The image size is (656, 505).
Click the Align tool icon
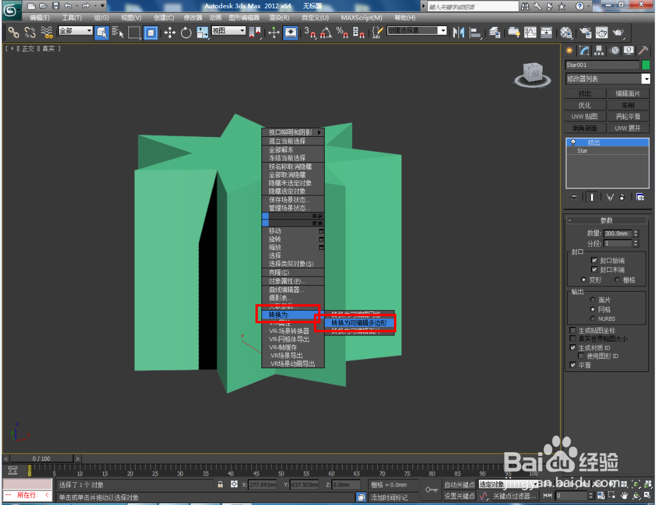tap(475, 32)
